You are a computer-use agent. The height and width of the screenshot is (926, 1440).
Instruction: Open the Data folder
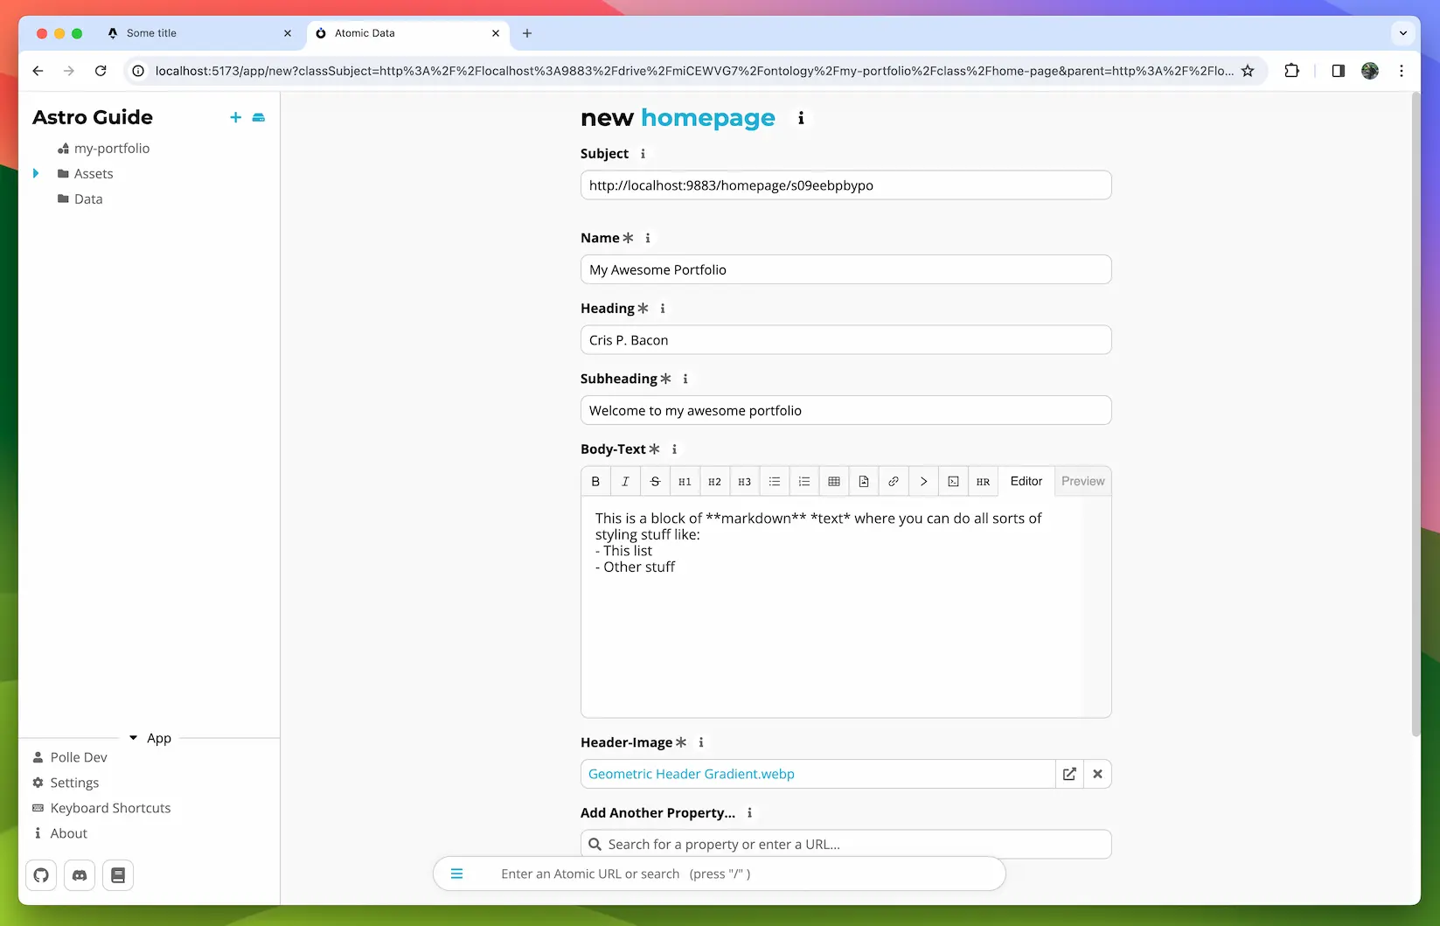click(x=88, y=199)
